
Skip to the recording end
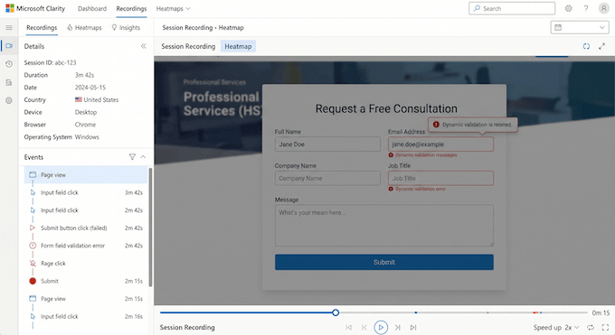pyautogui.click(x=413, y=327)
